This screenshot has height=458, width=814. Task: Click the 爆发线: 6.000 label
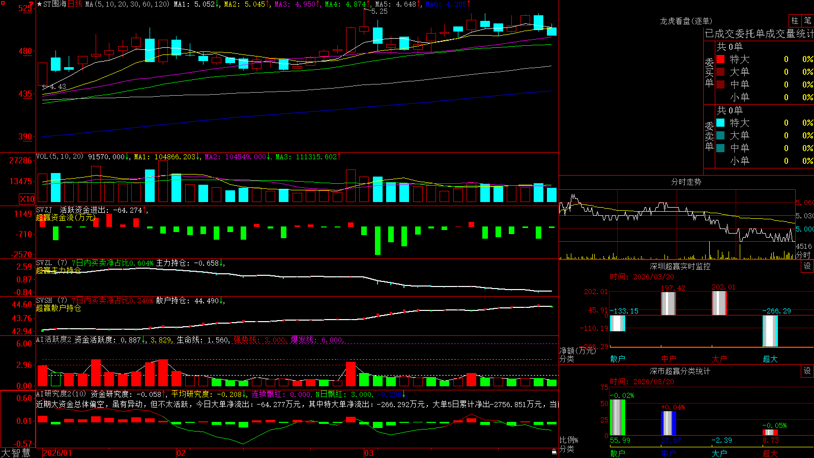click(x=317, y=339)
